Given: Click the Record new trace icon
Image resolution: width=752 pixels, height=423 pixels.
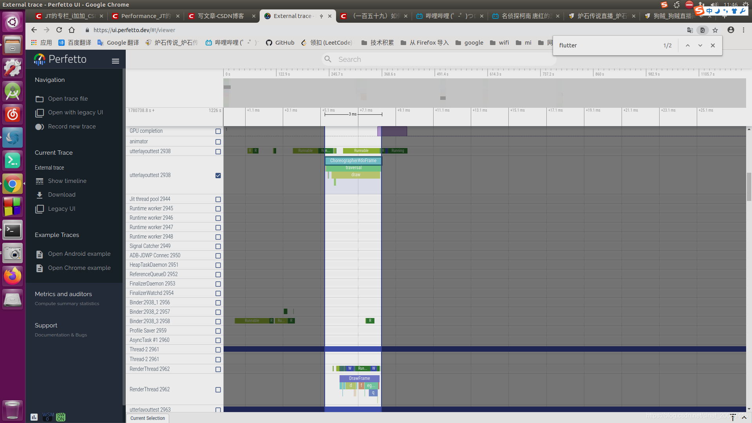Looking at the screenshot, I should click(40, 127).
